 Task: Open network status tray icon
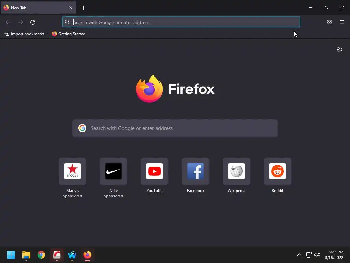point(309,255)
